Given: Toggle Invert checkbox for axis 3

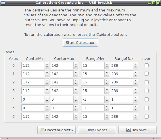Looking at the screenshot, I should (x=147, y=91).
